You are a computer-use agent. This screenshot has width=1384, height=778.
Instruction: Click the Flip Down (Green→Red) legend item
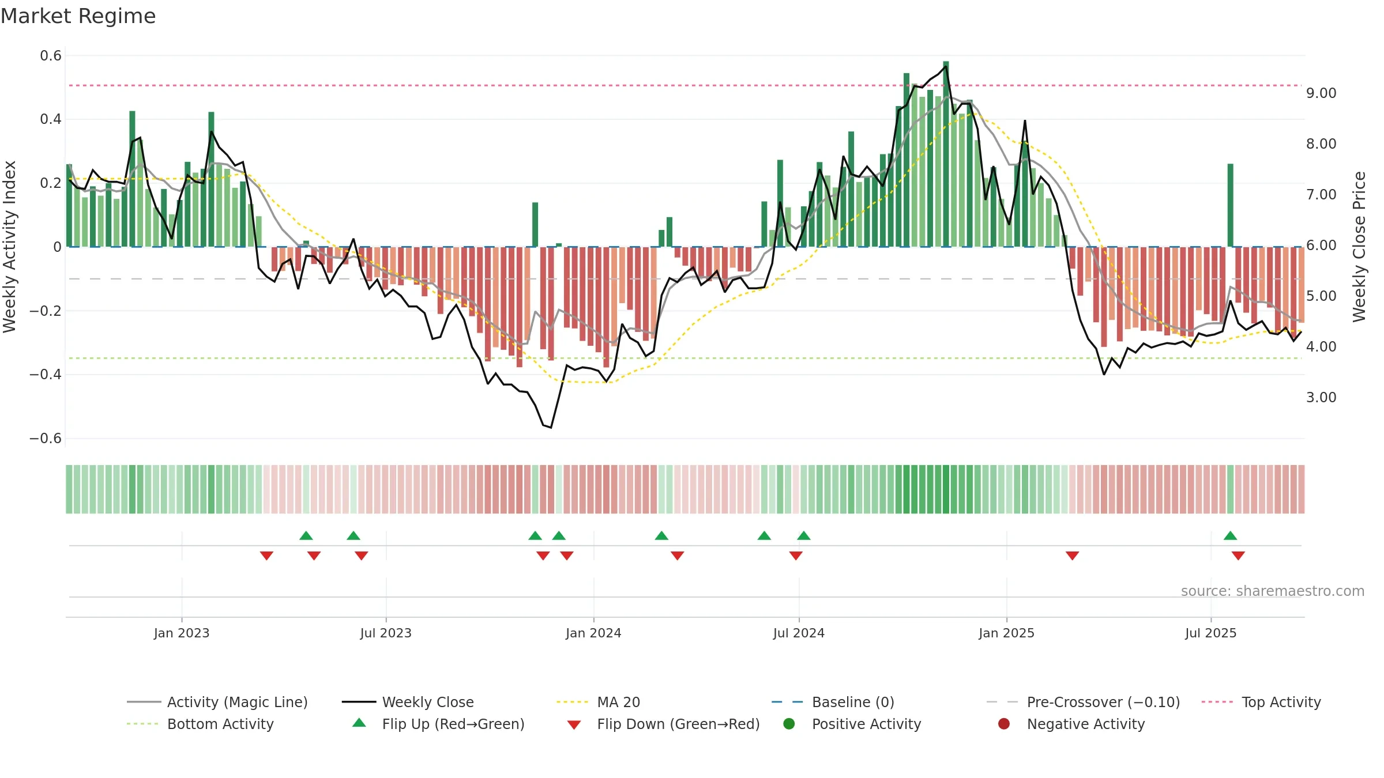(x=663, y=724)
